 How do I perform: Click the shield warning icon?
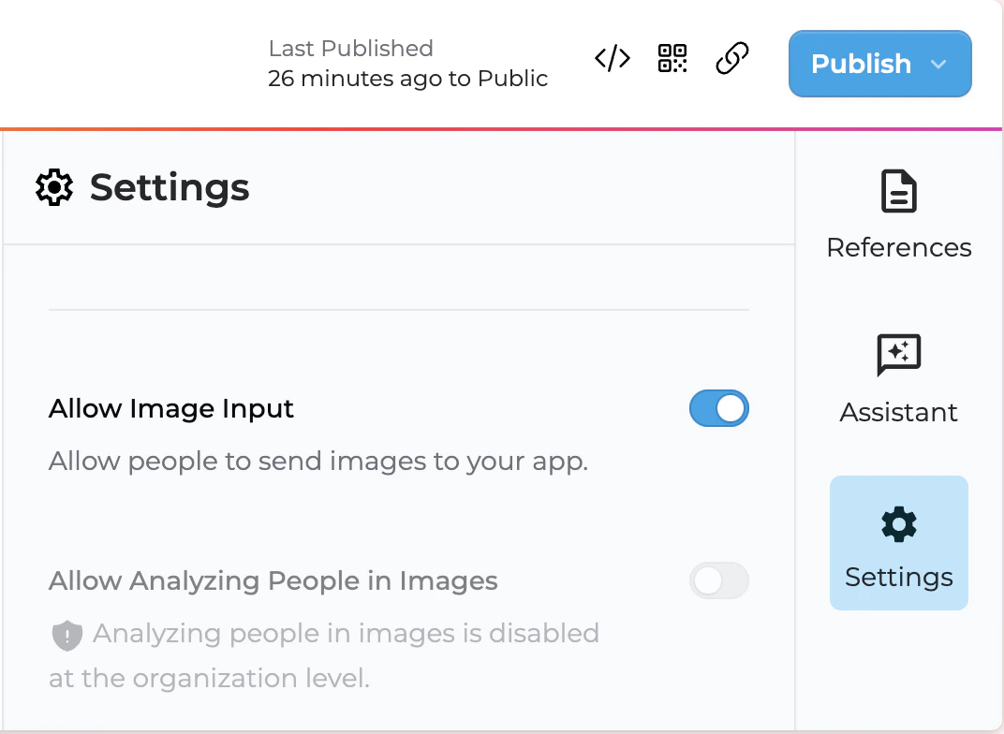tap(67, 636)
